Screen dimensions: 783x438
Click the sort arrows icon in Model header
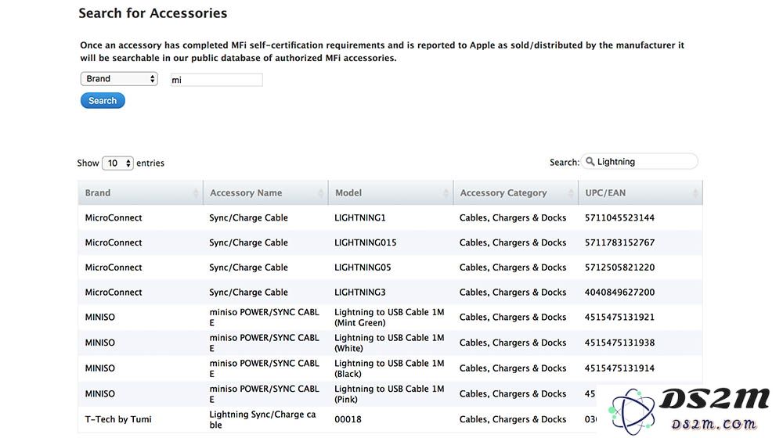[x=446, y=193]
